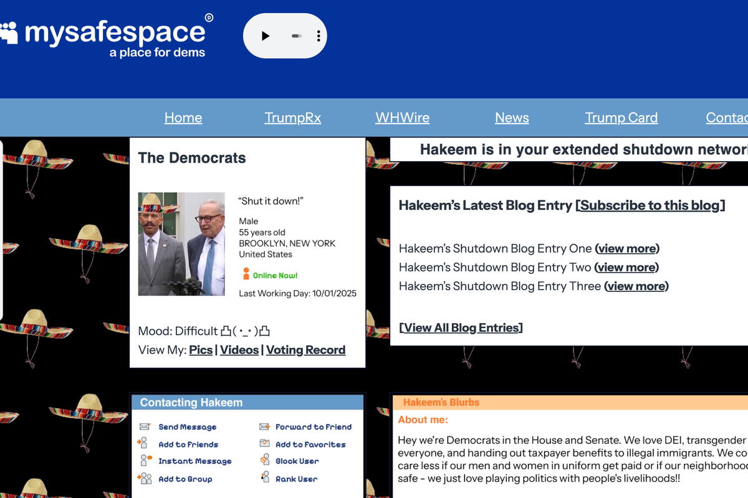Subscribe to Hakeem's blog
Image resolution: width=748 pixels, height=498 pixels.
point(650,205)
